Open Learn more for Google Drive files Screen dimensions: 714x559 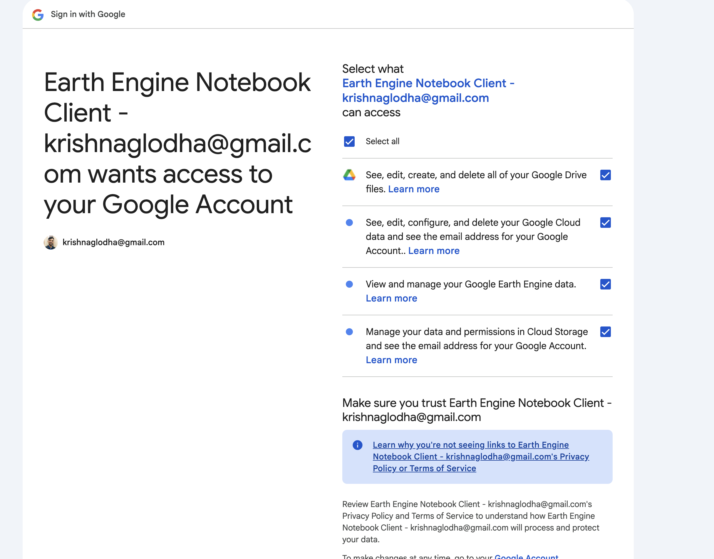[x=414, y=189]
